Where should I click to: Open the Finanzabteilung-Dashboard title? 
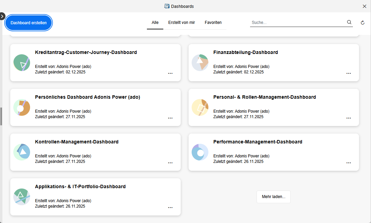246,52
